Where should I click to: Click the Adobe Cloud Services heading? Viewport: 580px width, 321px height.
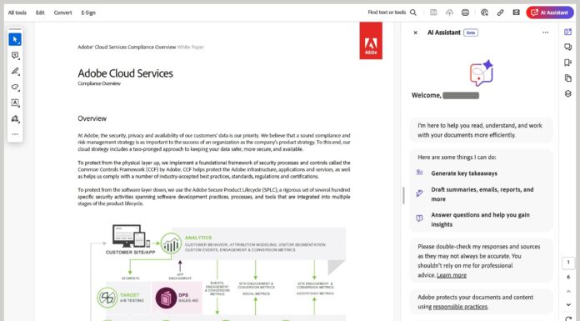(125, 73)
